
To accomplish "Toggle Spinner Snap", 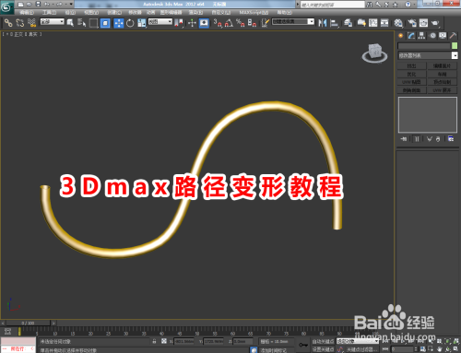I will point(252,23).
